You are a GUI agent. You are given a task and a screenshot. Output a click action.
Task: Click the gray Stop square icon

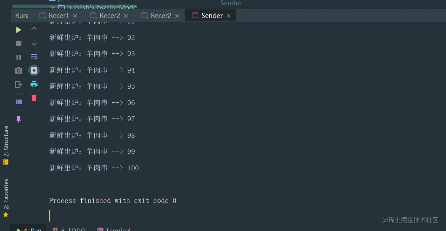click(19, 43)
